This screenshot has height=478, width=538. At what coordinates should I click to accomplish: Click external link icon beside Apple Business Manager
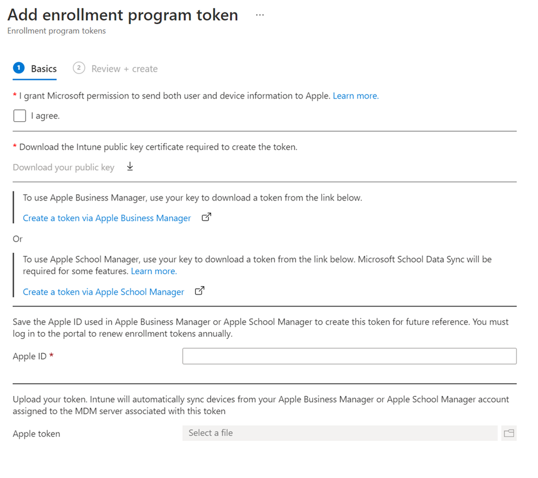pos(206,217)
